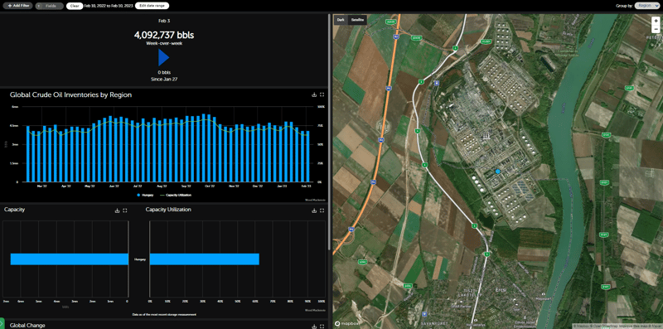Zoom out on the map

(656, 28)
